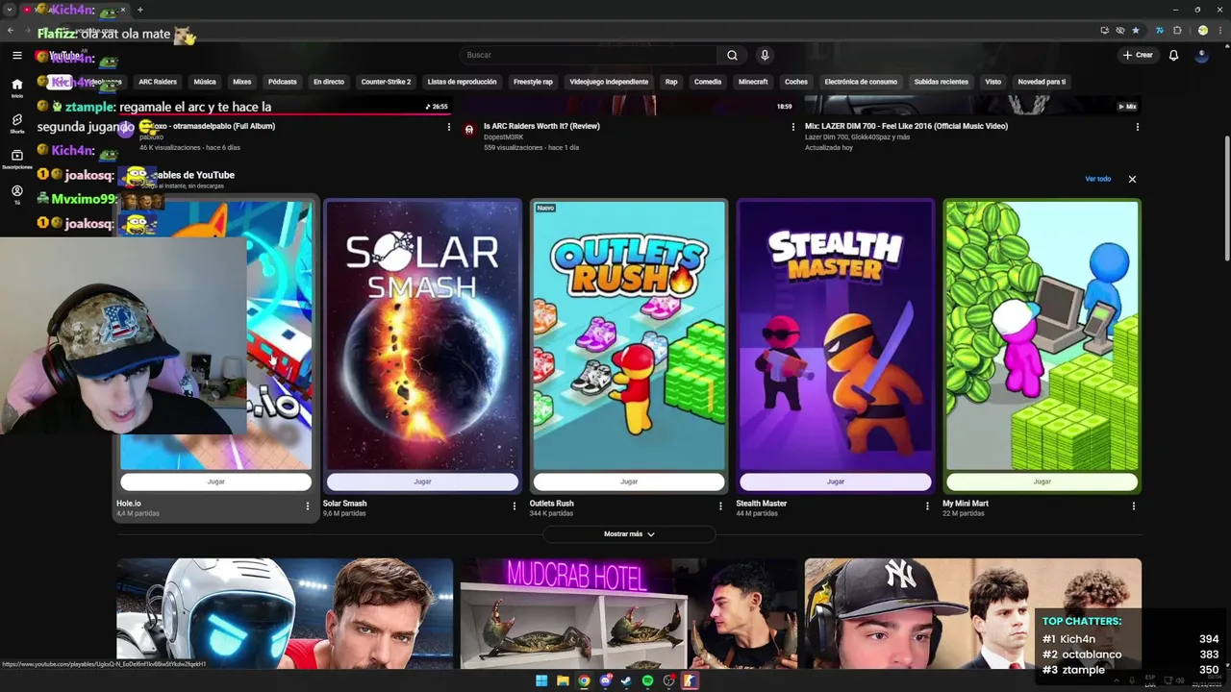The image size is (1231, 692).
Task: Open the MUDCRAB HOTEL video thumbnail
Action: point(629,613)
